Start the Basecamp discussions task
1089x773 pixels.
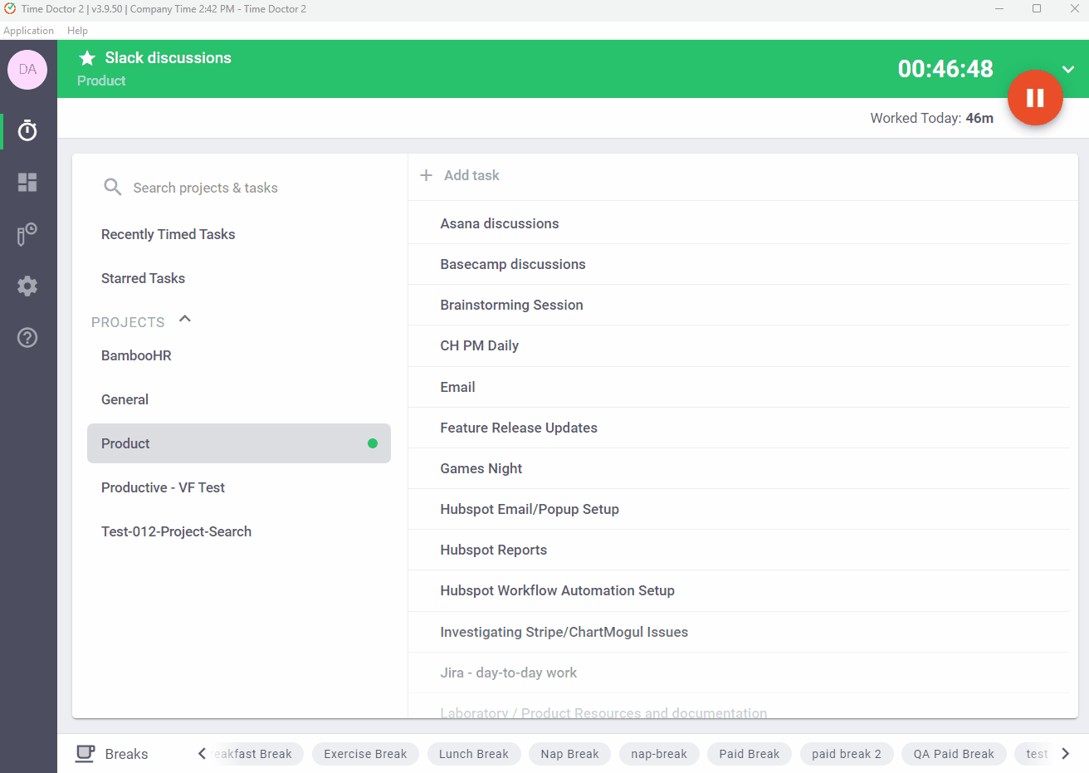tap(739, 264)
